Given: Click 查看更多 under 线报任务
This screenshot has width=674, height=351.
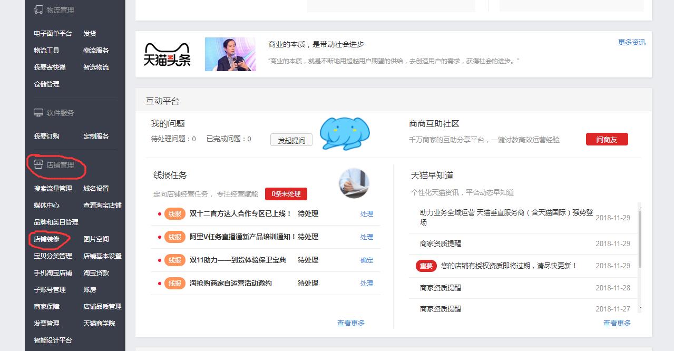Looking at the screenshot, I should pyautogui.click(x=352, y=323).
